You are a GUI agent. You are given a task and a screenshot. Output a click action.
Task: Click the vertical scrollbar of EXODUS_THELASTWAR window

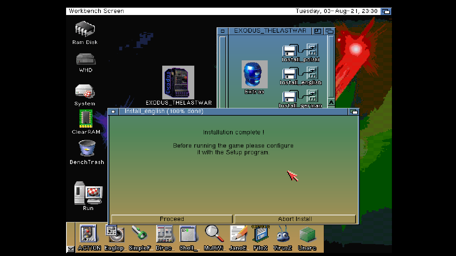[331, 67]
